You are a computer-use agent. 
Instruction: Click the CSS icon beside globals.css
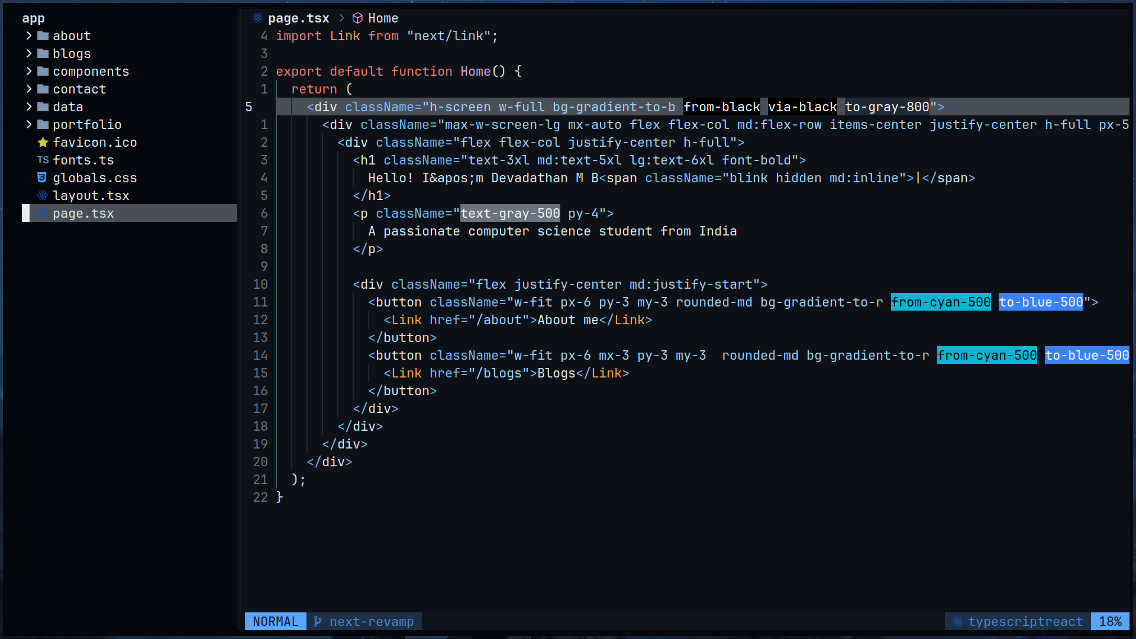pyautogui.click(x=42, y=178)
